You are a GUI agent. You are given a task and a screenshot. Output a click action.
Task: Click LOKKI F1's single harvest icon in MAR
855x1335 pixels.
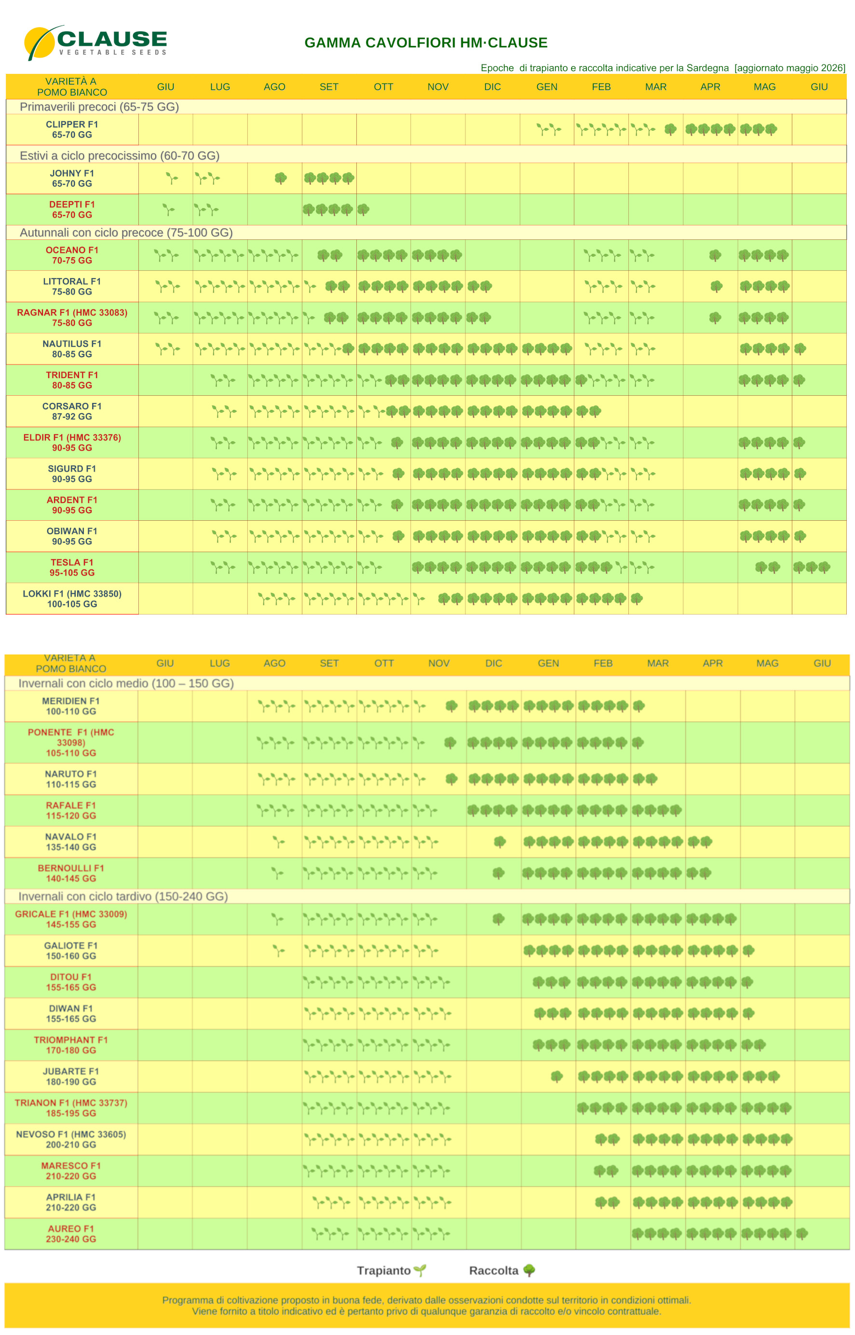(637, 598)
